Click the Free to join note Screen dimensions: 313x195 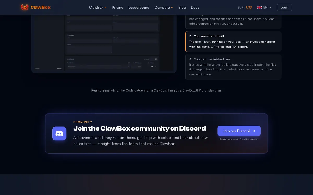point(239,139)
